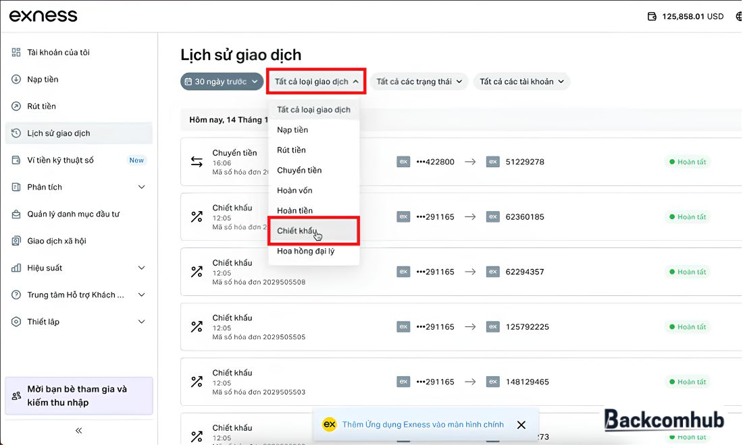Click the Hiệu suất bar chart icon

pyautogui.click(x=16, y=268)
